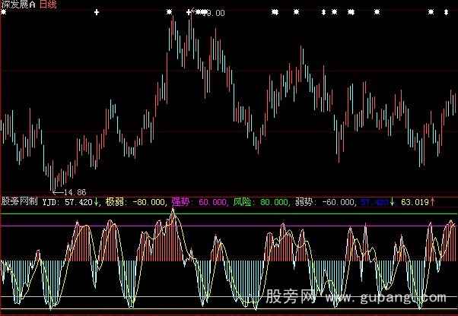458x316 pixels.
Task: Click the red up arrow after 63.019
Action: [433, 202]
